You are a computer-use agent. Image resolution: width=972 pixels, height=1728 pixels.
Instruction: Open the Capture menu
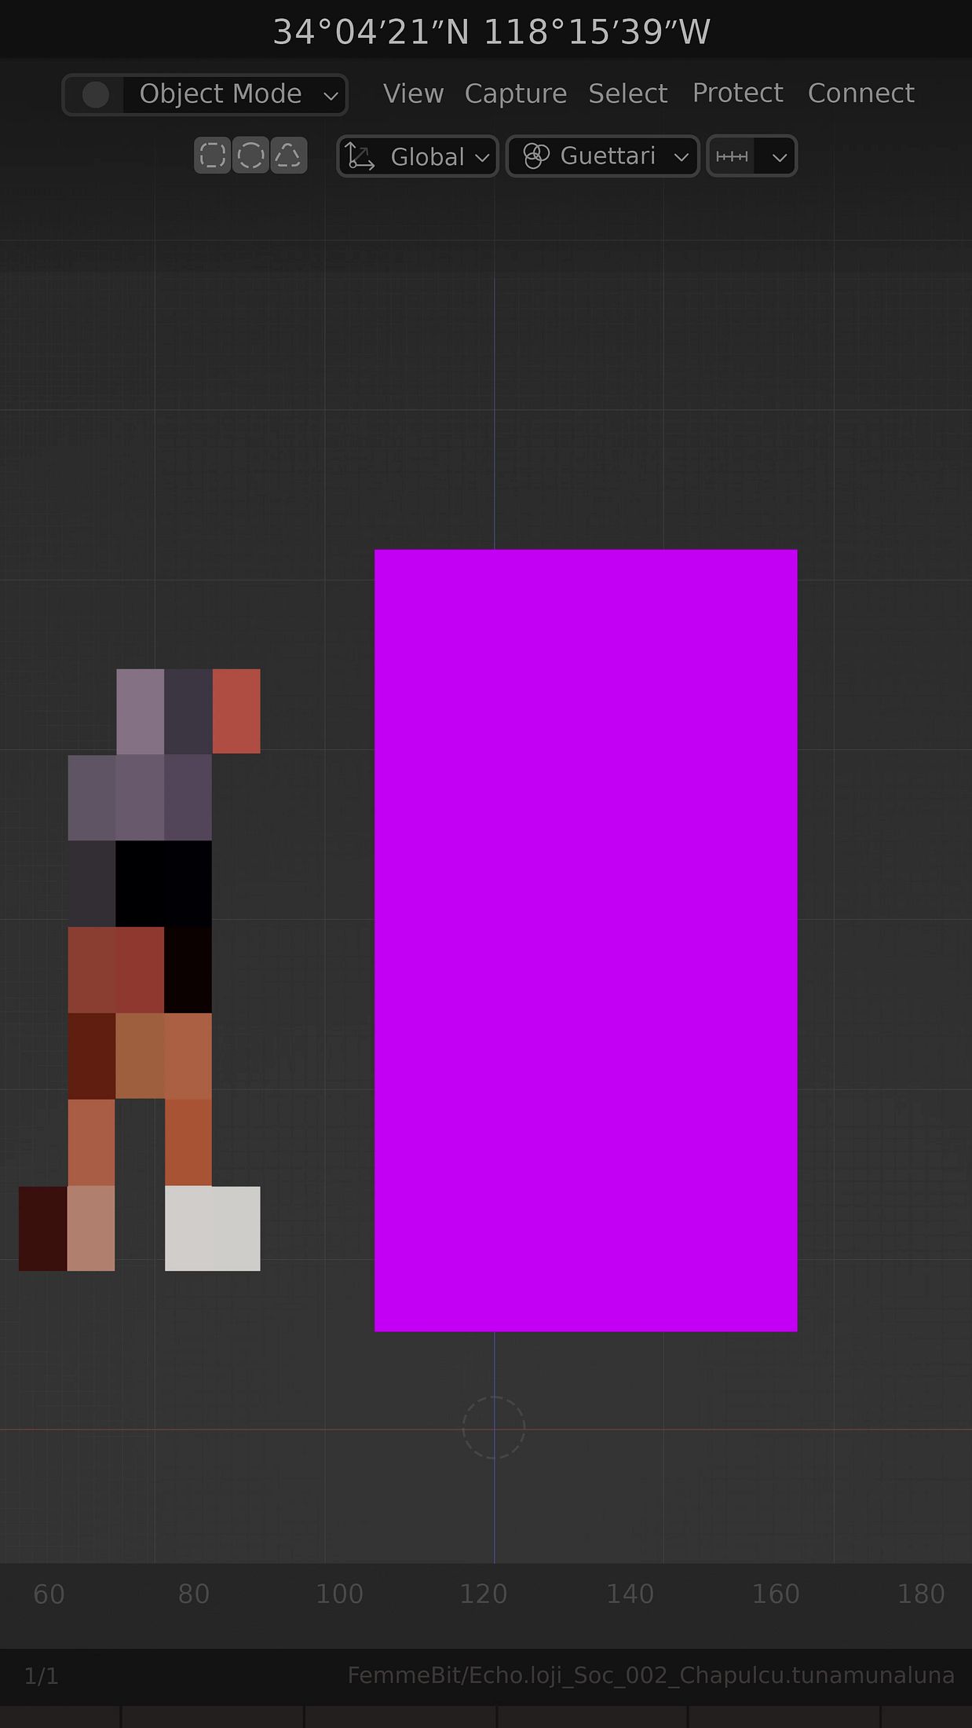point(515,93)
